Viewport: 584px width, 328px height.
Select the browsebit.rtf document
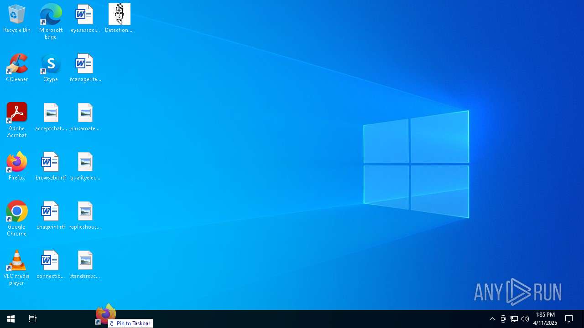(x=51, y=167)
